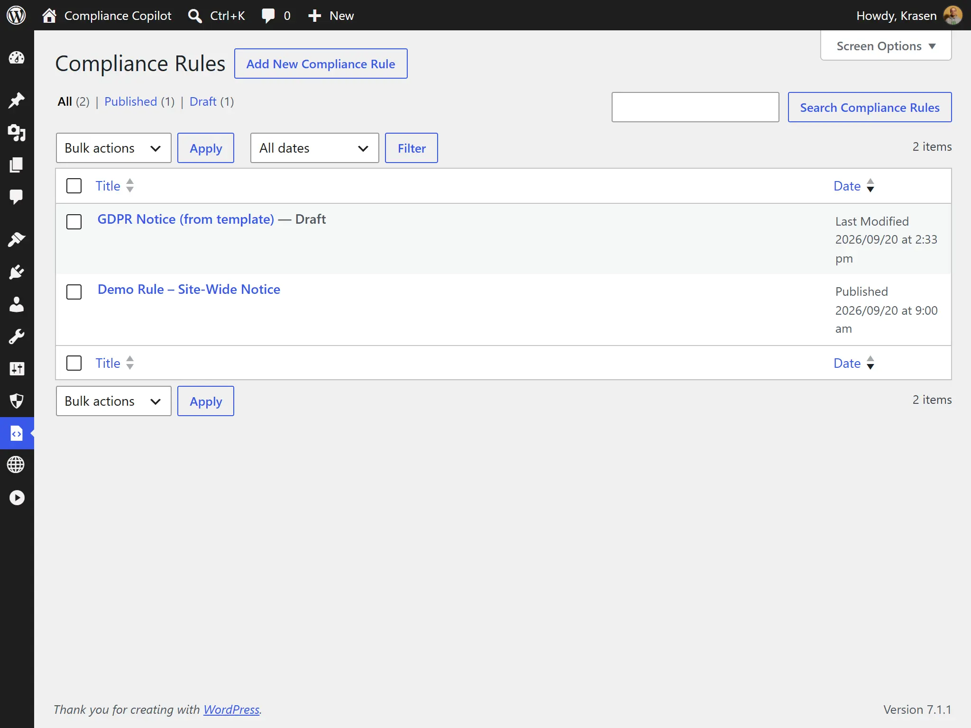
Task: Open Dashboard from the sidebar gauge icon
Action: coord(17,58)
